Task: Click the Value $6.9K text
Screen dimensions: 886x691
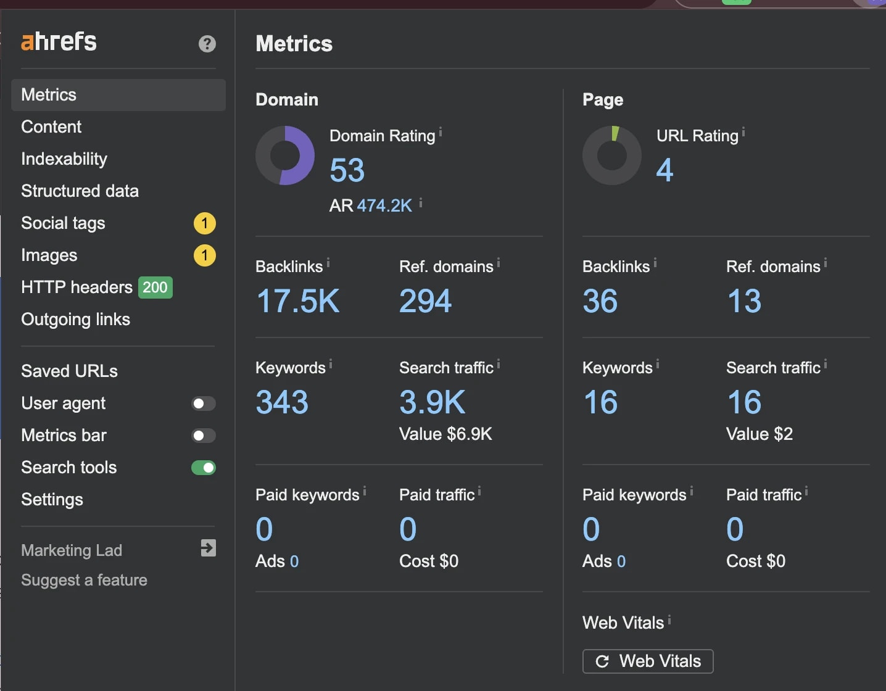Action: (x=445, y=434)
